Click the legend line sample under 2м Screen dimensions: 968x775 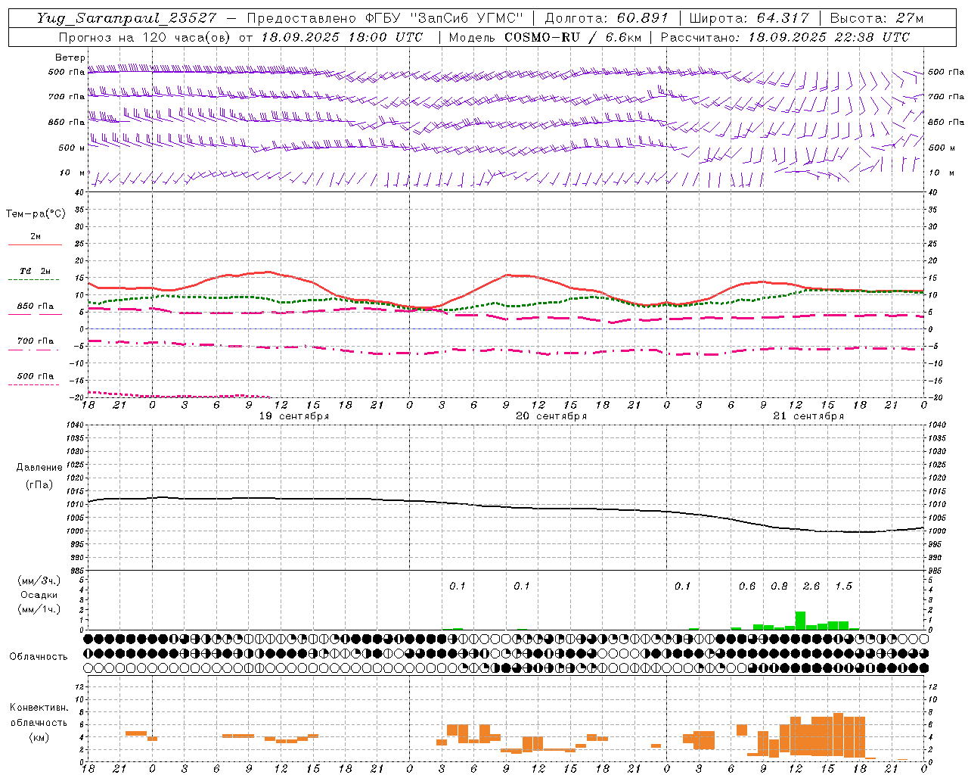[35, 244]
